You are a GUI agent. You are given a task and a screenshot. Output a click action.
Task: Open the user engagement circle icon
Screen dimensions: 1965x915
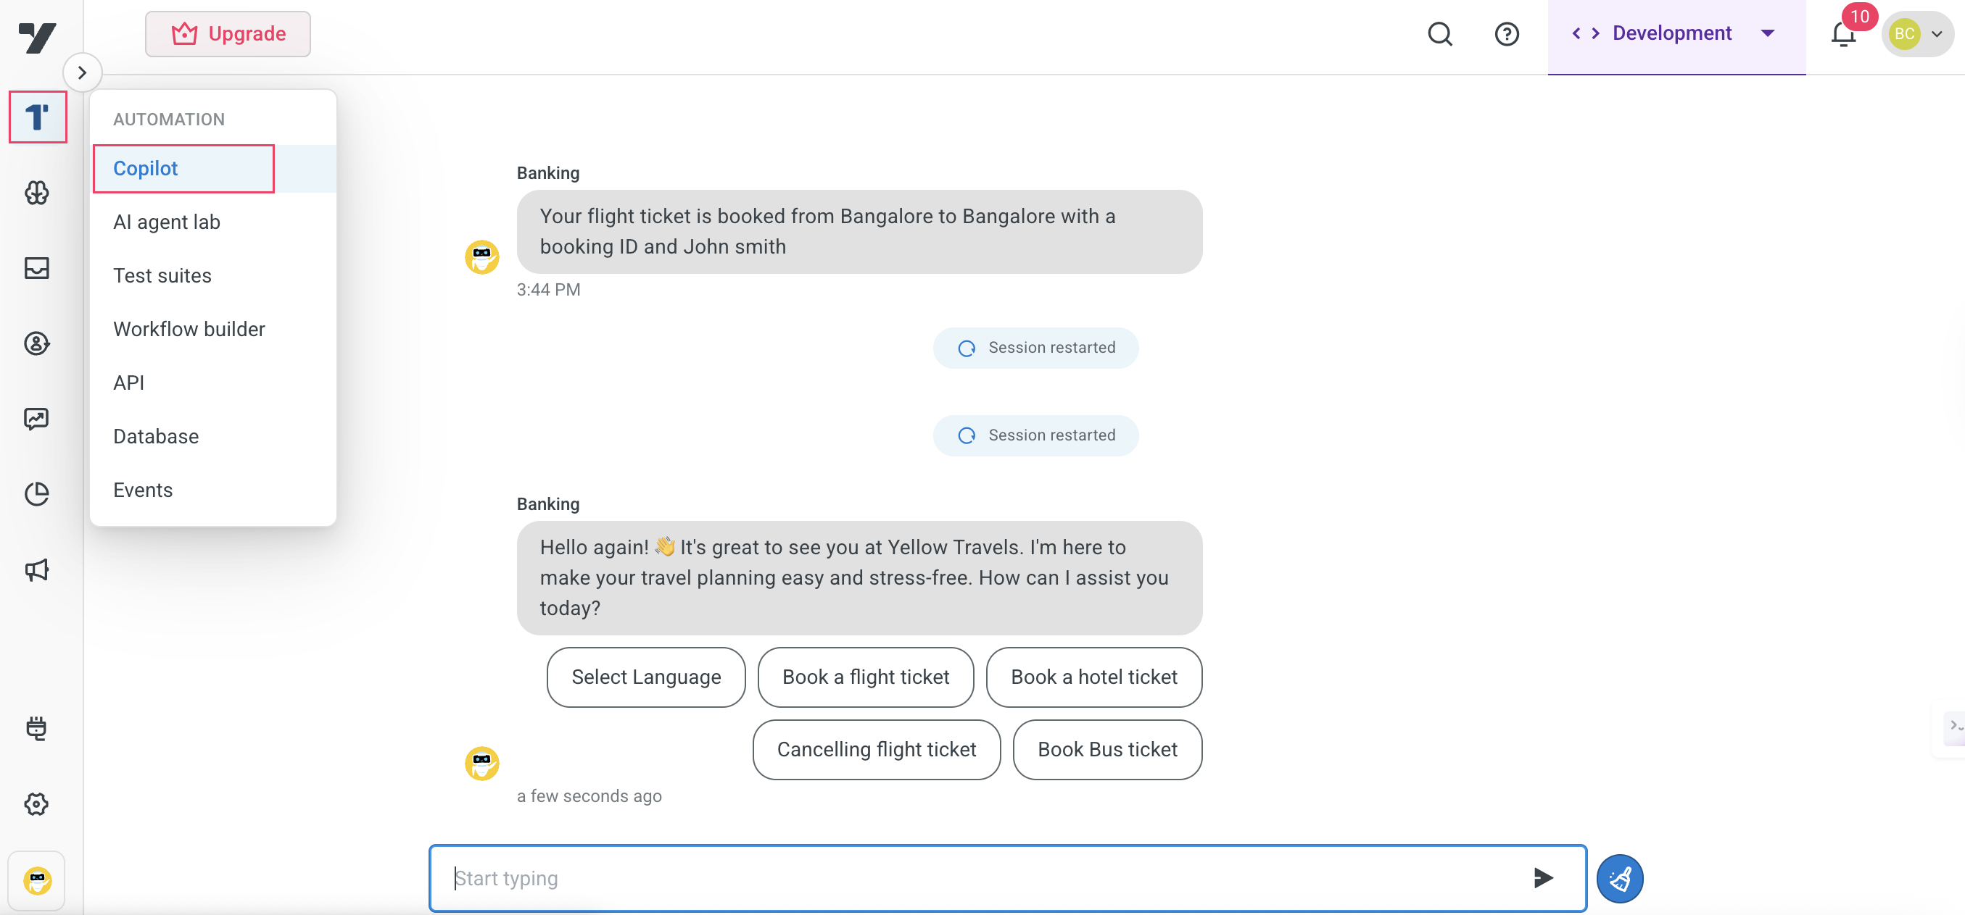pyautogui.click(x=36, y=343)
